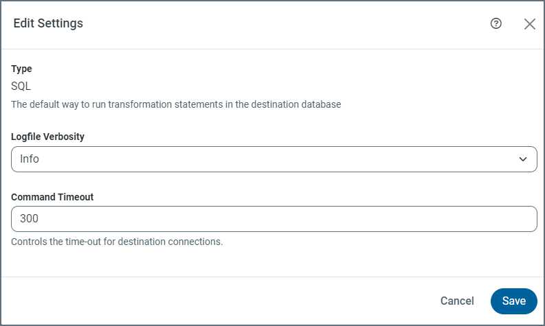Click the SQL type value text

click(x=21, y=86)
